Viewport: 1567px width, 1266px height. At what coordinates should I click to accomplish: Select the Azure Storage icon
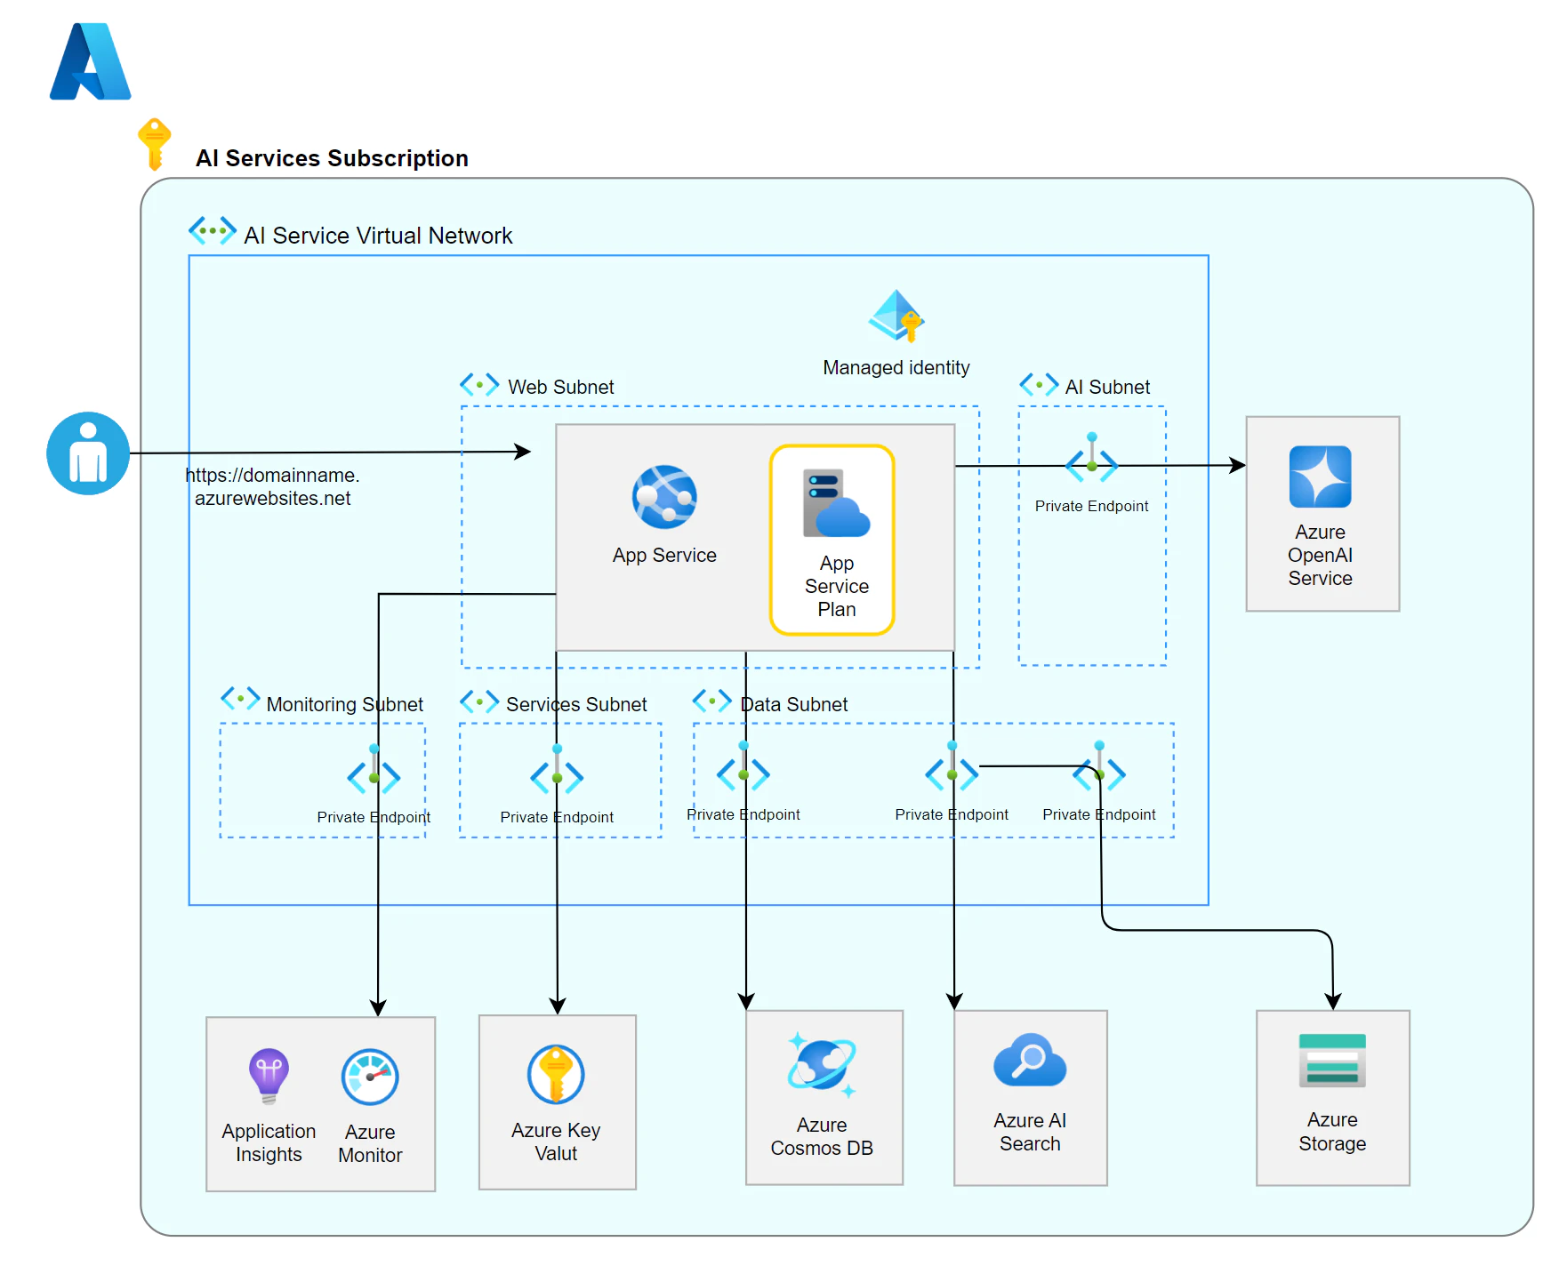coord(1332,1061)
